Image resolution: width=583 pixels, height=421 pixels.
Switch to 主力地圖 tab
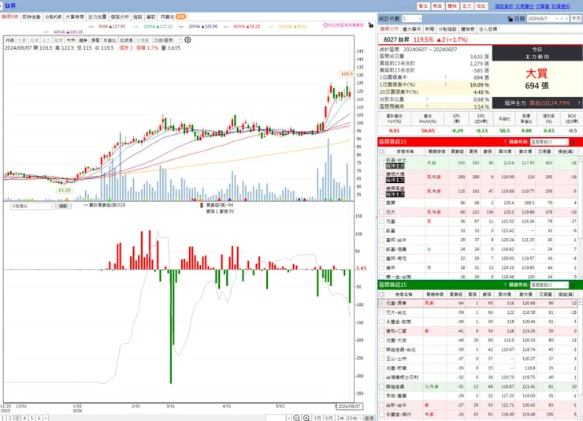tap(97, 17)
